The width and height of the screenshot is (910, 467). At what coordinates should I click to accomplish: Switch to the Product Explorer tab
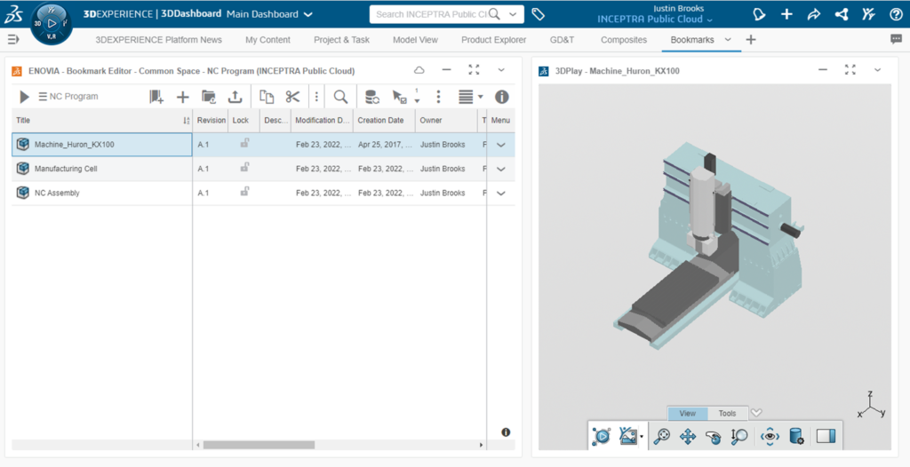click(493, 40)
